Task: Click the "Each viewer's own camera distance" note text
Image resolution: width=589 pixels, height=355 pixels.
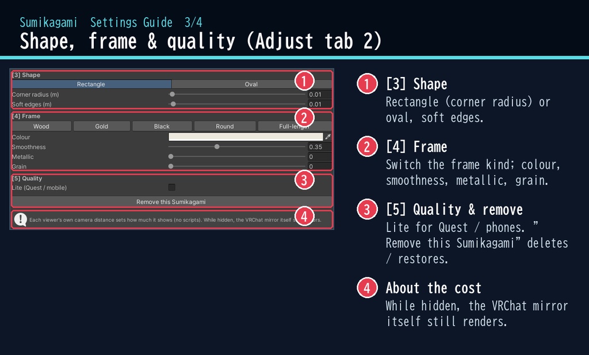Action: pyautogui.click(x=175, y=220)
